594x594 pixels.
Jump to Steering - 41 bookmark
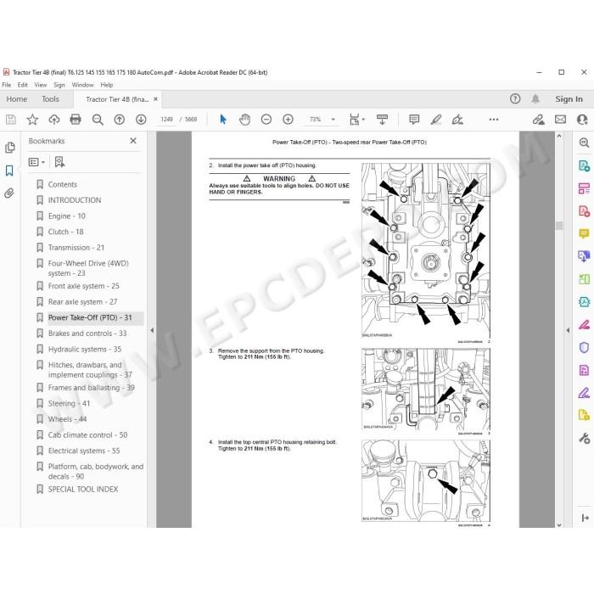click(x=69, y=403)
